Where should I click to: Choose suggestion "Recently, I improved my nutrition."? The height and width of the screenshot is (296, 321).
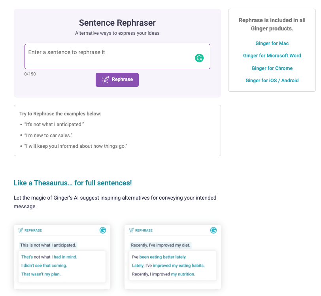163,274
